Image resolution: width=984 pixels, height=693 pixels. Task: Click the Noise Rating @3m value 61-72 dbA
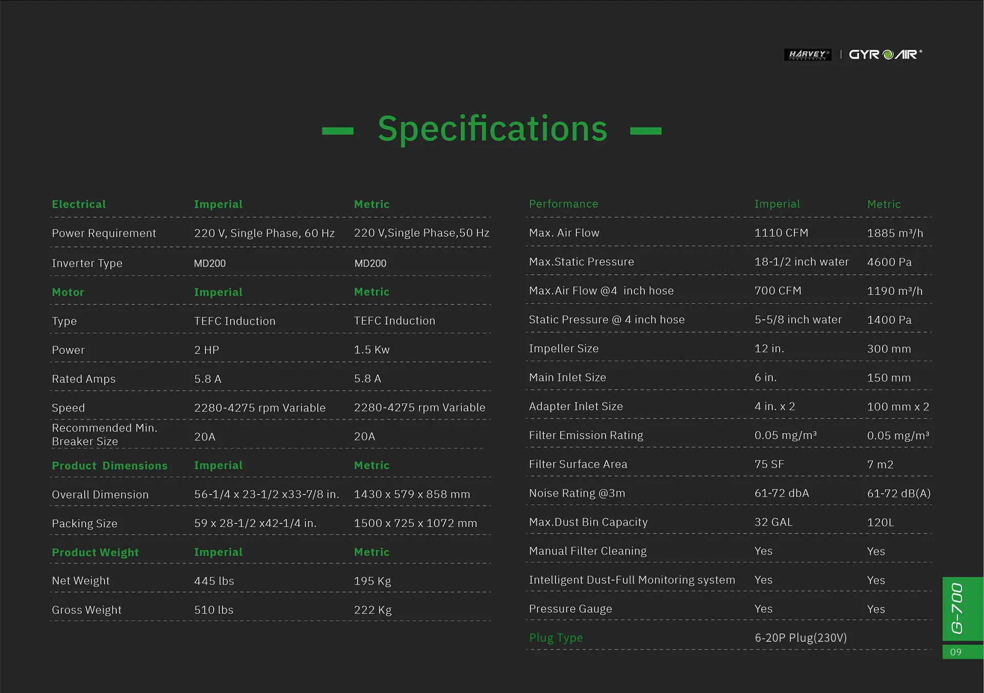[x=781, y=493]
